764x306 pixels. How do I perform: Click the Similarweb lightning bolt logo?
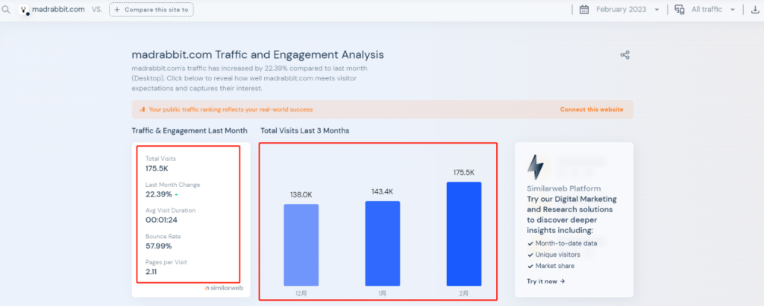click(536, 168)
